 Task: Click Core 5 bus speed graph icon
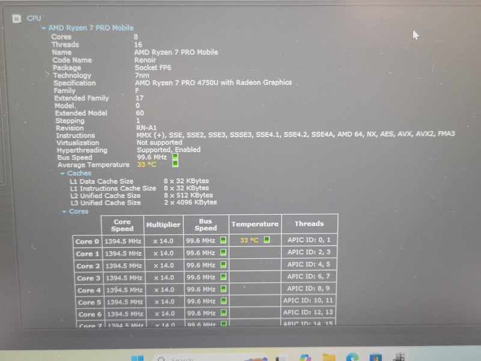click(x=224, y=300)
